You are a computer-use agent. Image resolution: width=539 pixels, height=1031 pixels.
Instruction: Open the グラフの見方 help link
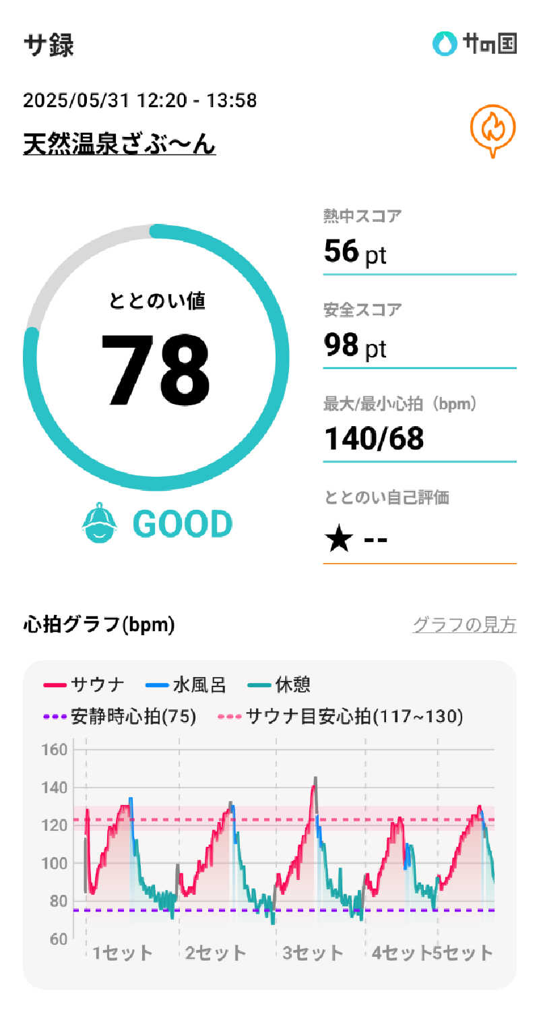pos(464,625)
